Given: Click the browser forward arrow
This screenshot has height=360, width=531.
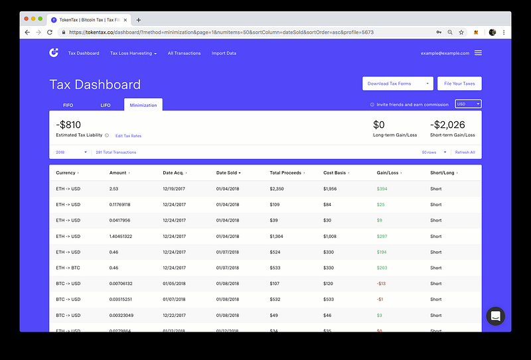Looking at the screenshot, I should tap(38, 32).
